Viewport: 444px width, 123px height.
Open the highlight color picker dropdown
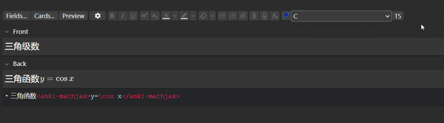[193, 16]
